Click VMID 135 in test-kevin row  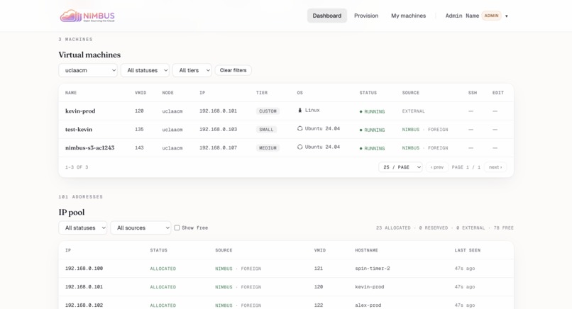[x=139, y=130]
